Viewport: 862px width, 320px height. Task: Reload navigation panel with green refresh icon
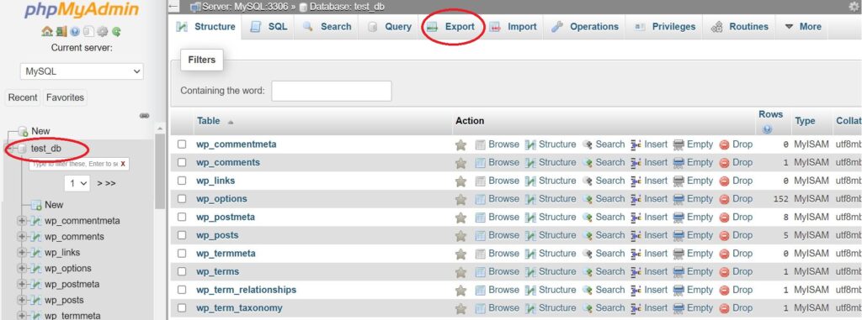116,32
